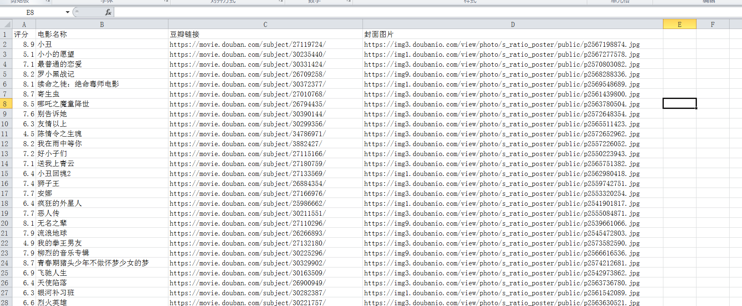742x306 pixels.
Task: Select column B header
Action: coord(102,24)
